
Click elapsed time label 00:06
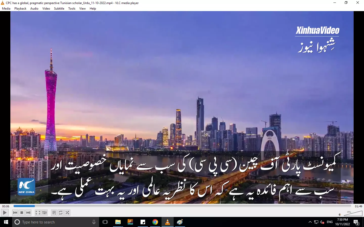(x=6, y=206)
